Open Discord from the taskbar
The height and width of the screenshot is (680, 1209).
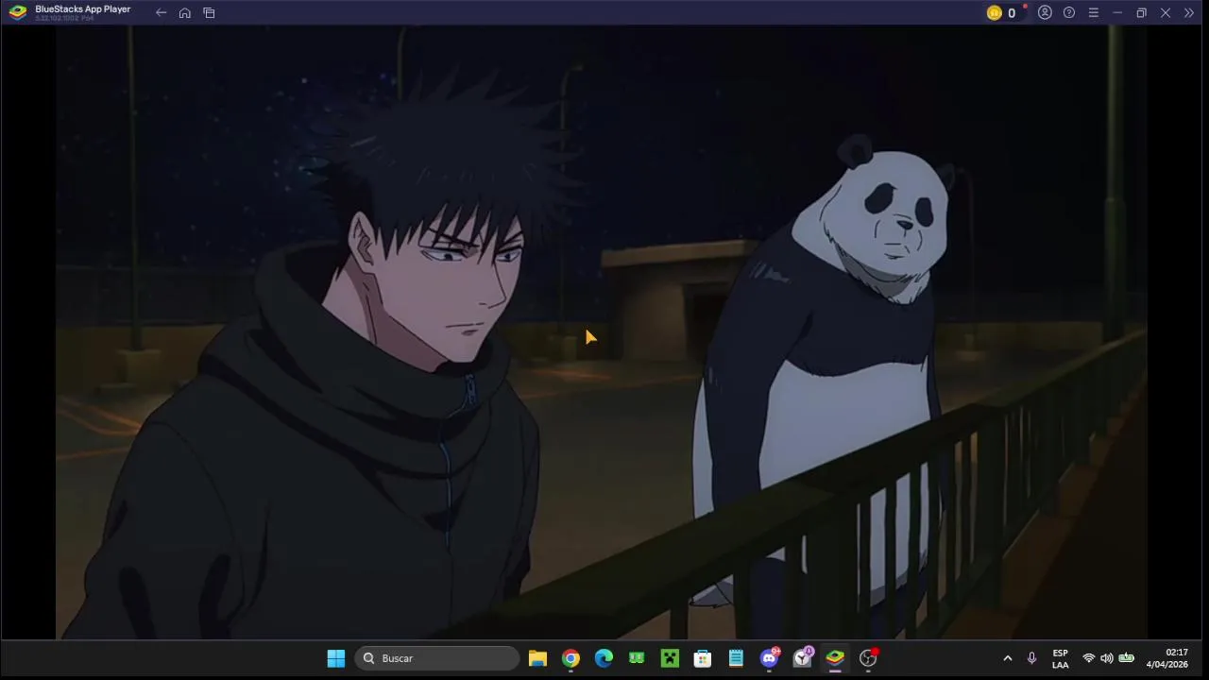[x=769, y=658]
